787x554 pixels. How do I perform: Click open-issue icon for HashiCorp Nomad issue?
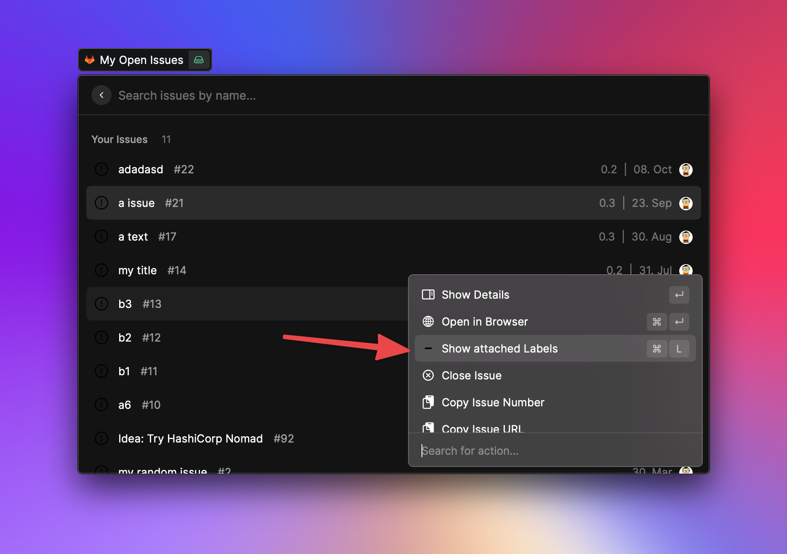click(x=101, y=438)
